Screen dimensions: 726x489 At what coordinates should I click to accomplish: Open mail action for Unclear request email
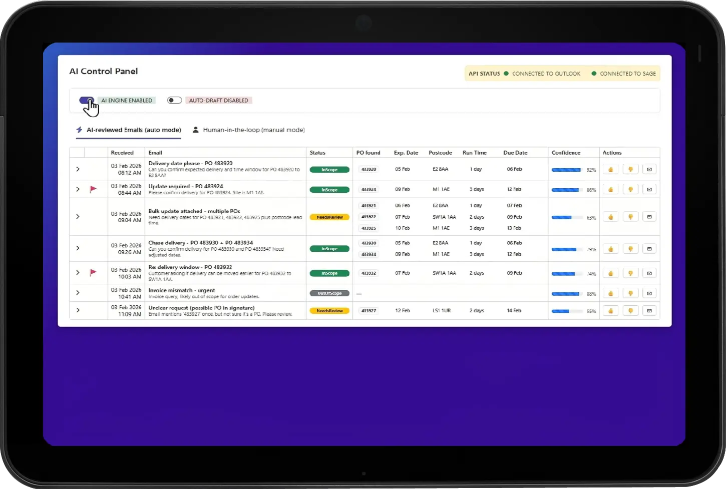[649, 311]
